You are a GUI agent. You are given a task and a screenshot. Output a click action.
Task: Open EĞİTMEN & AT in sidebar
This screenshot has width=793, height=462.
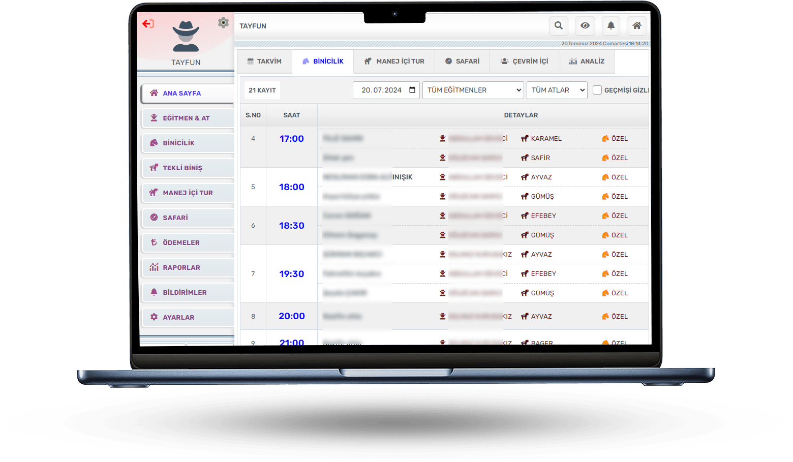point(188,118)
